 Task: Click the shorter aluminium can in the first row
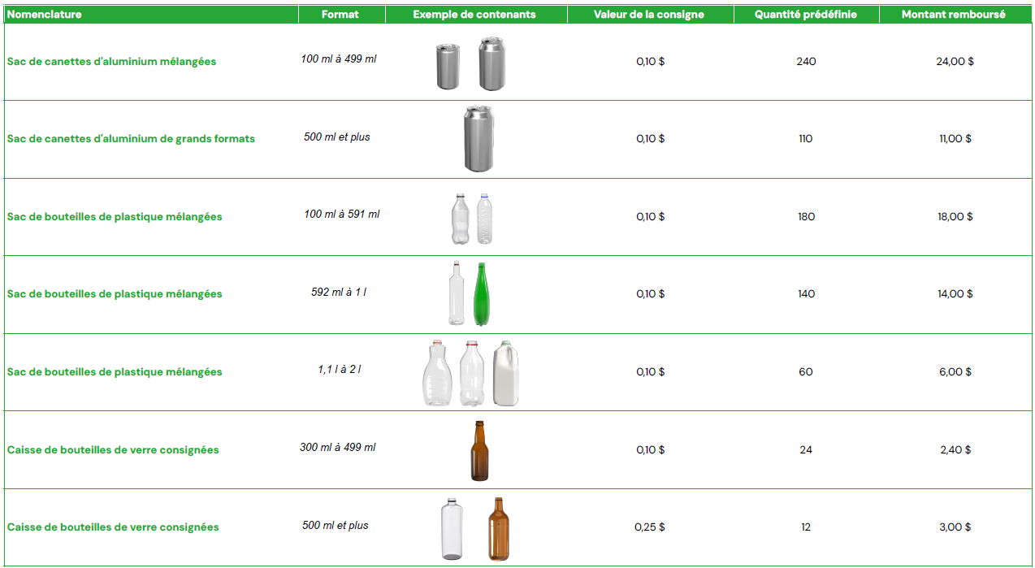pyautogui.click(x=448, y=66)
